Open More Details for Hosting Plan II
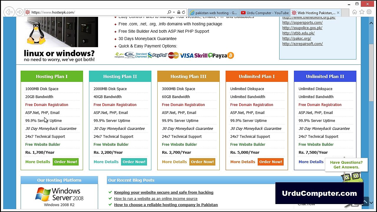This screenshot has height=212, width=377. tap(106, 162)
